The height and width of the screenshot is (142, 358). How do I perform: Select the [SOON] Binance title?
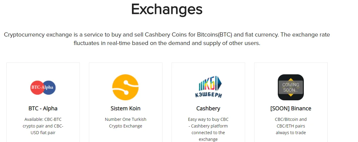click(291, 108)
